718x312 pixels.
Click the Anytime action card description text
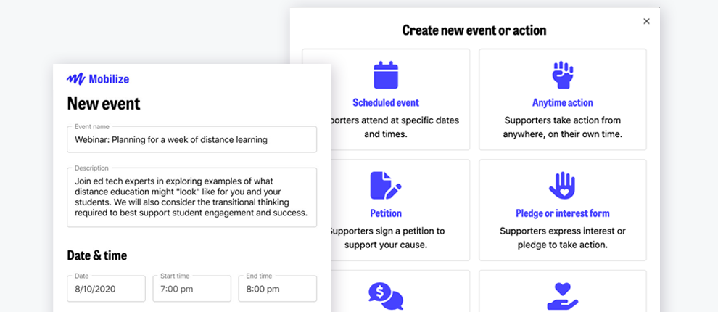(x=562, y=127)
